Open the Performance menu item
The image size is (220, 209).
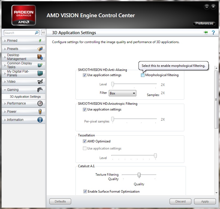tap(23, 103)
